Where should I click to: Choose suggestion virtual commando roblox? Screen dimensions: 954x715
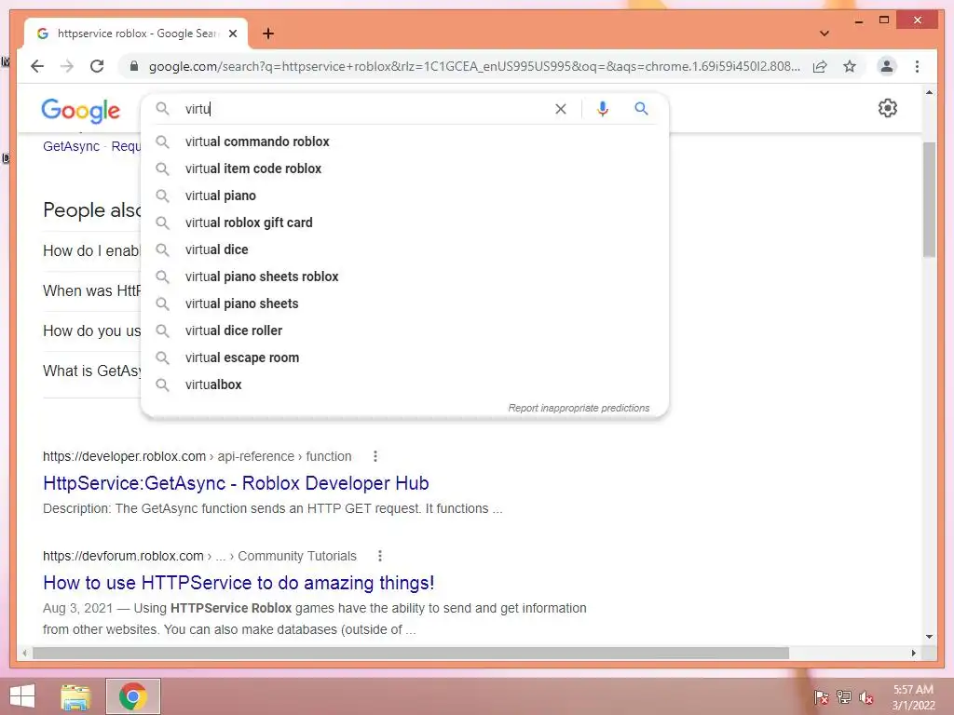pos(404,142)
